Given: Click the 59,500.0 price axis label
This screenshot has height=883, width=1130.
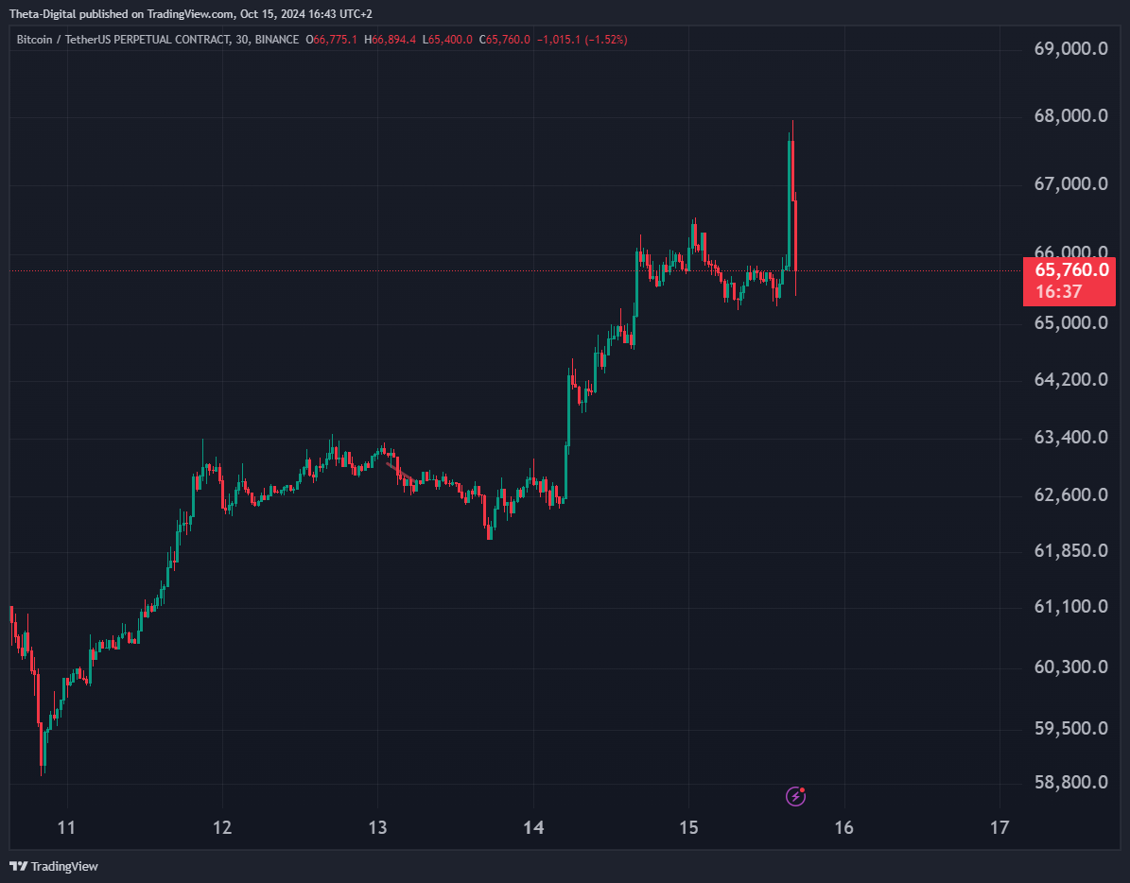Looking at the screenshot, I should point(1071,728).
